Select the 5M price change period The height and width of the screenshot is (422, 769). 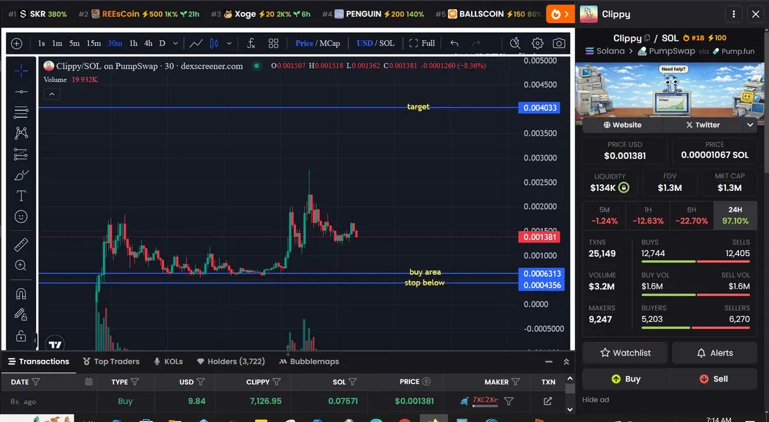click(x=604, y=215)
